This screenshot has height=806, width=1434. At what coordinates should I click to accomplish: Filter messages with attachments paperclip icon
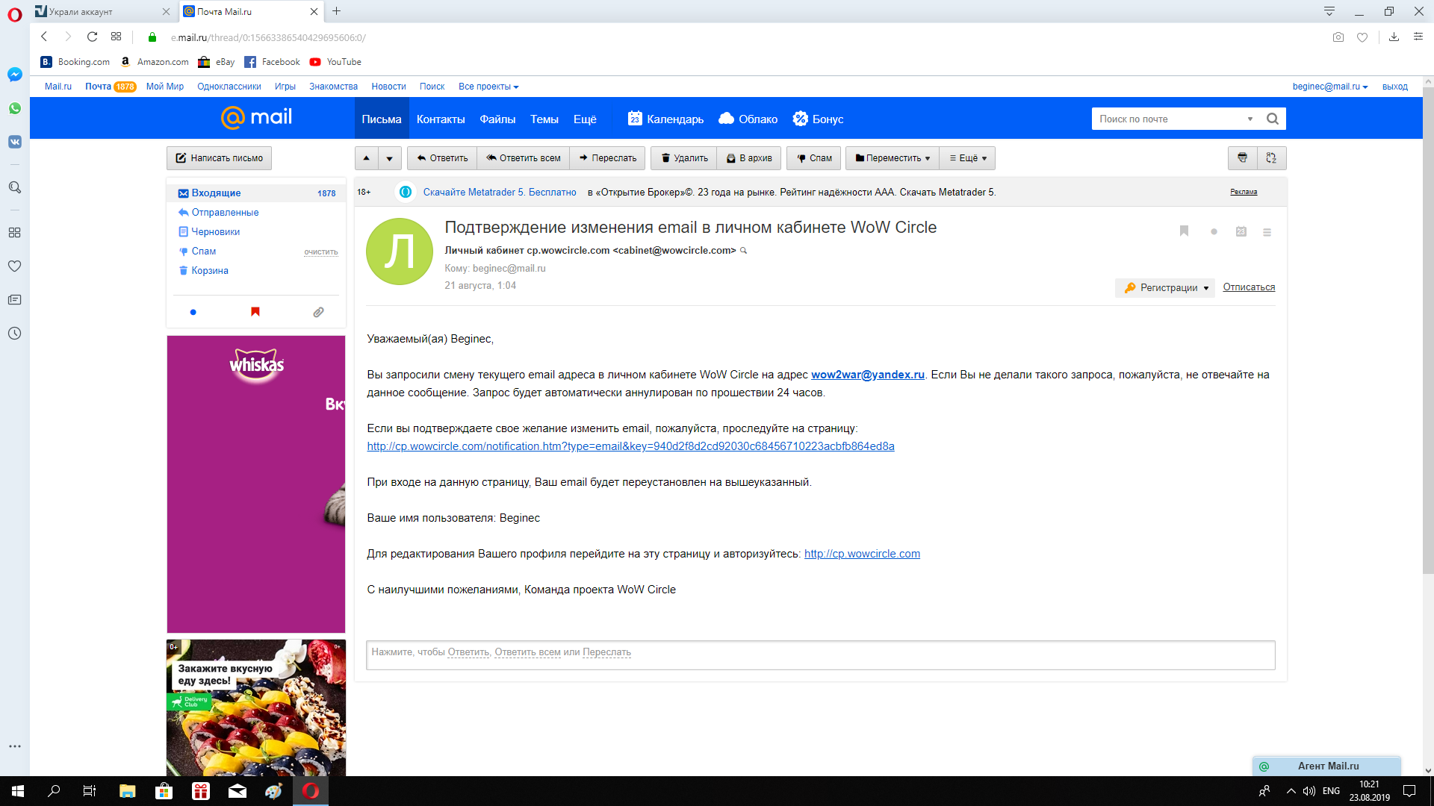(318, 312)
